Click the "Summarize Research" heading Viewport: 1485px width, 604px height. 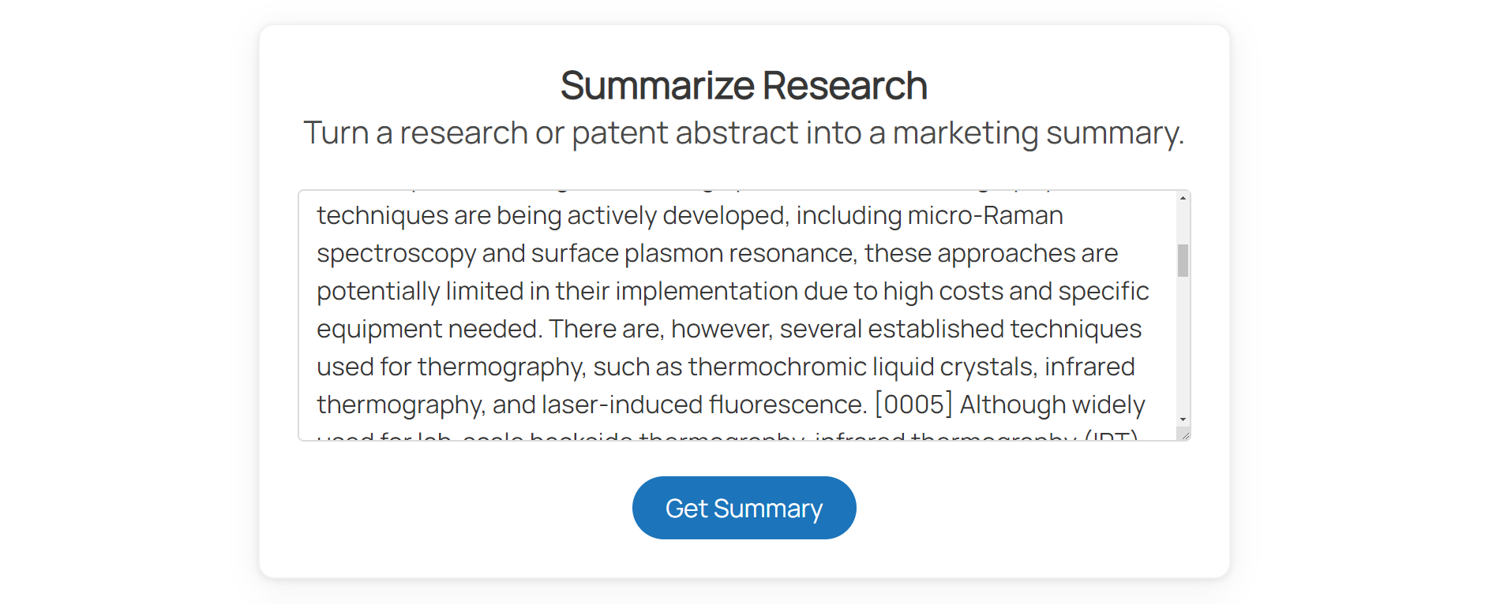coord(744,85)
